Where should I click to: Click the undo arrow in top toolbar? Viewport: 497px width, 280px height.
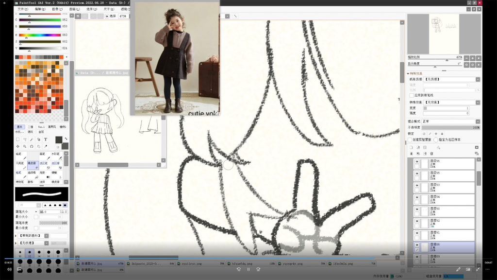tap(78, 16)
